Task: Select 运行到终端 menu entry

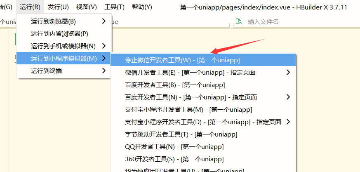Action: point(64,71)
